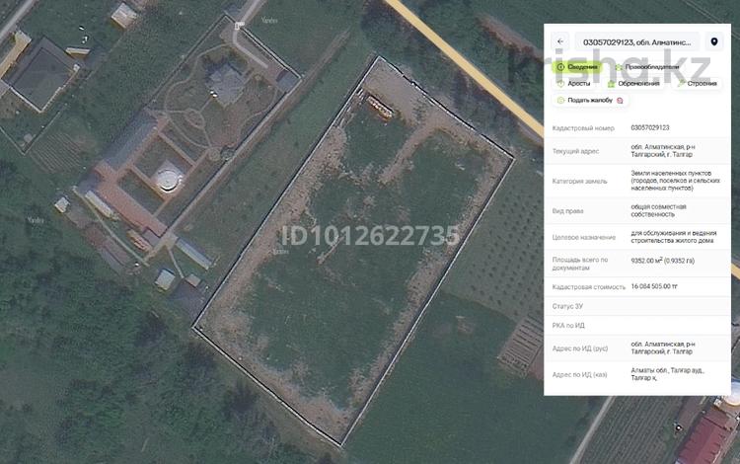
Task: Click the red icon beside Подать жалобу
Action: (621, 100)
